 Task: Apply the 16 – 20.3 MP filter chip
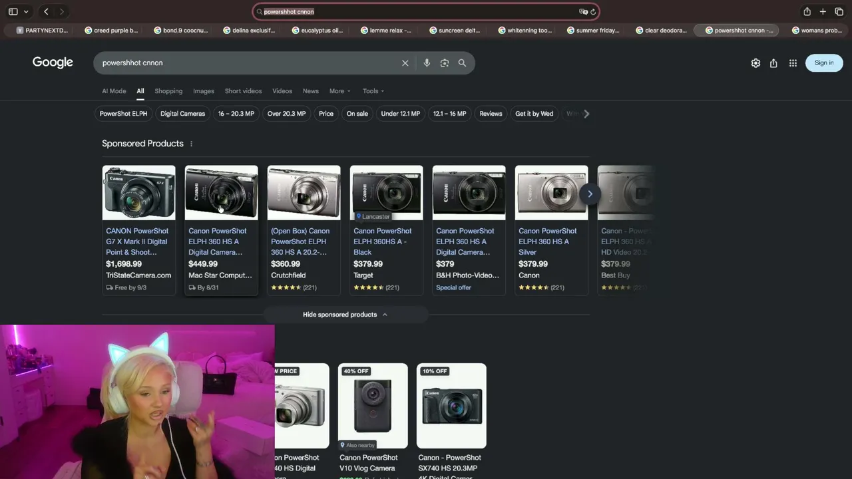click(236, 114)
